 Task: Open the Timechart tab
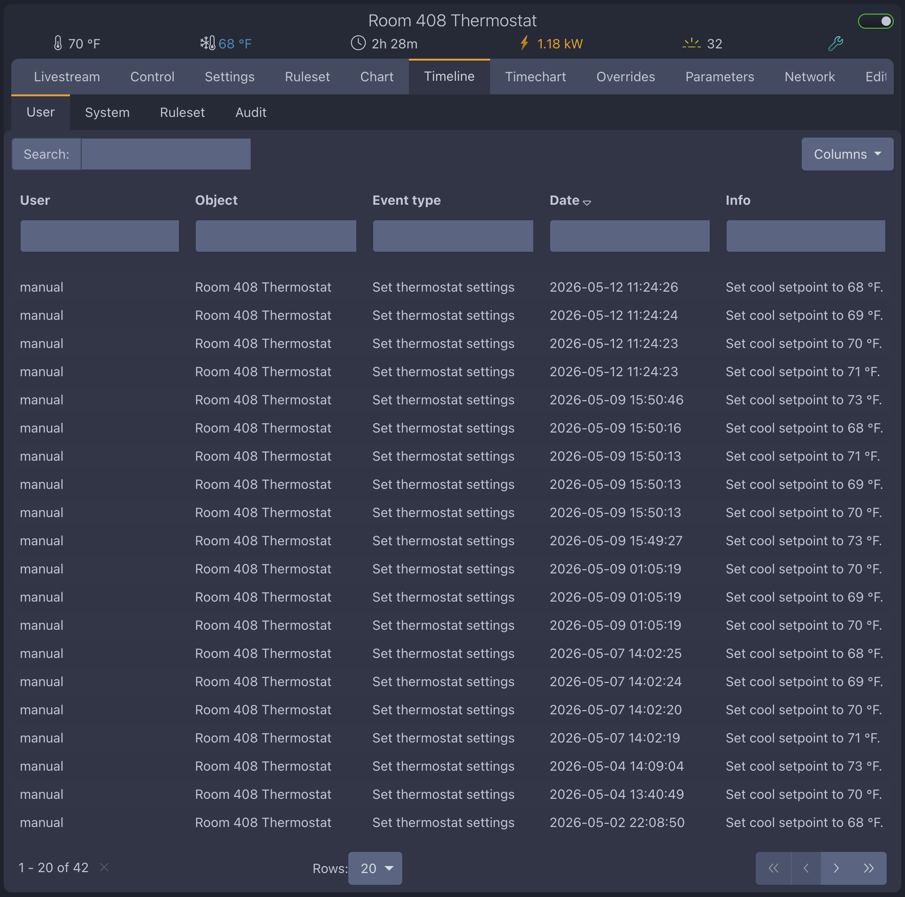[x=536, y=77]
